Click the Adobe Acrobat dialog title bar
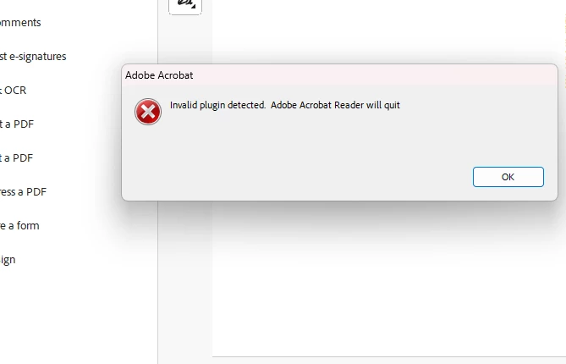Viewport: 566px width, 364px height. point(339,75)
